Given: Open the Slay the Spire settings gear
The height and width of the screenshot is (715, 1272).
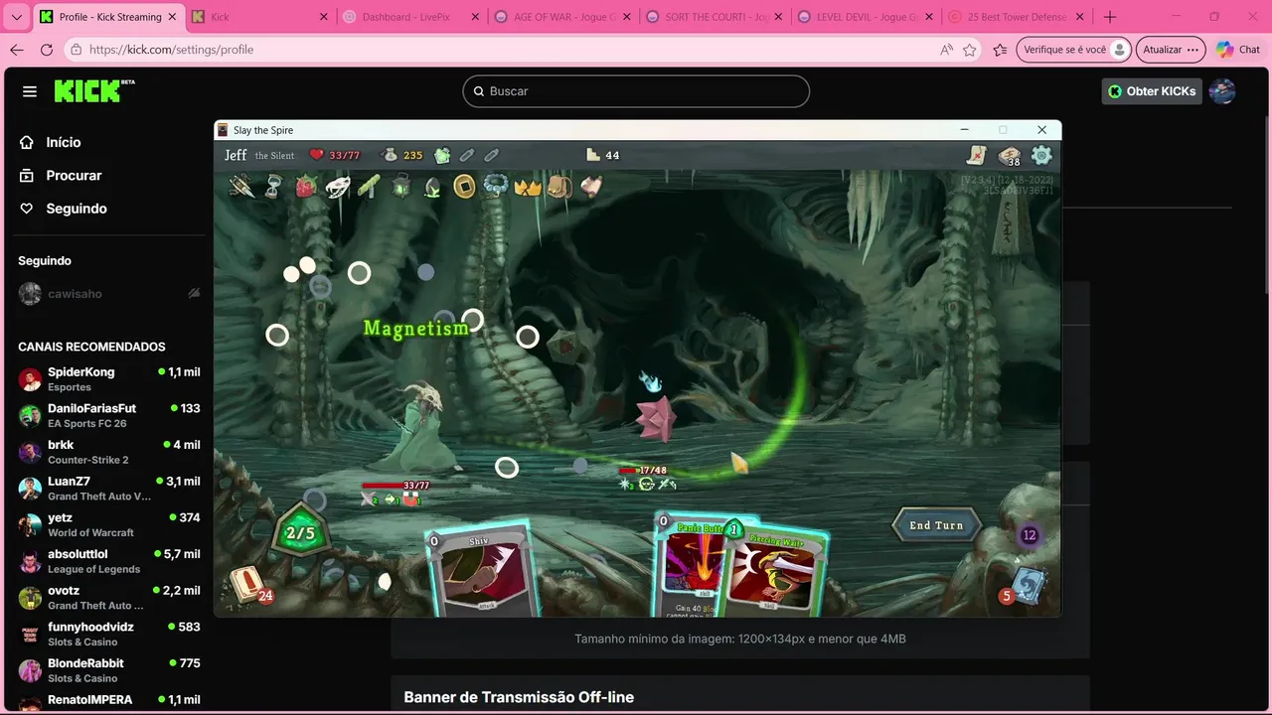Looking at the screenshot, I should [x=1041, y=155].
